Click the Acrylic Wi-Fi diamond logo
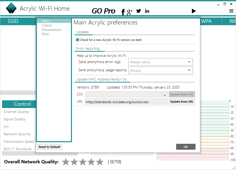 pos(11,8)
